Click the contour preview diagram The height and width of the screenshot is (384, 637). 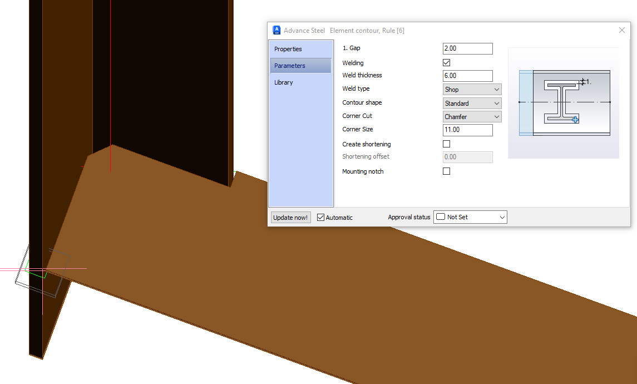click(x=564, y=103)
